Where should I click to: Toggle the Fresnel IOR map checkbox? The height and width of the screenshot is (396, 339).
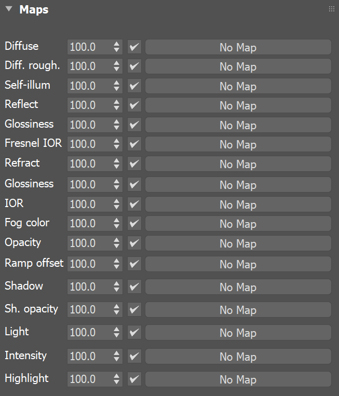point(134,144)
